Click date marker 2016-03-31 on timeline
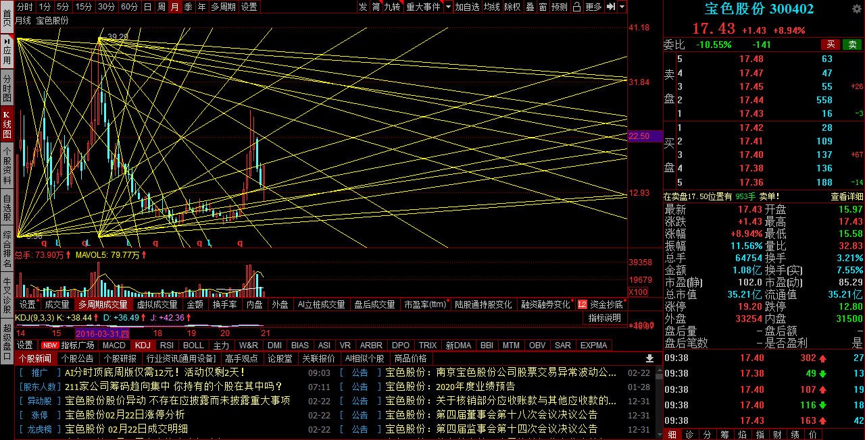The height and width of the screenshot is (440, 865). pos(103,333)
